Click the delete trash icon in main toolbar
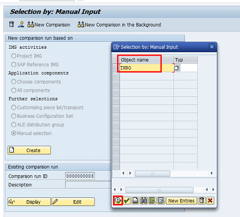 coord(12,24)
